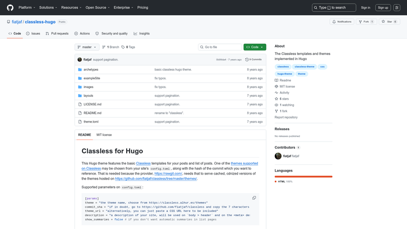This screenshot has width=407, height=229.
Task: Click the appearance settings icon in header
Action: [397, 8]
